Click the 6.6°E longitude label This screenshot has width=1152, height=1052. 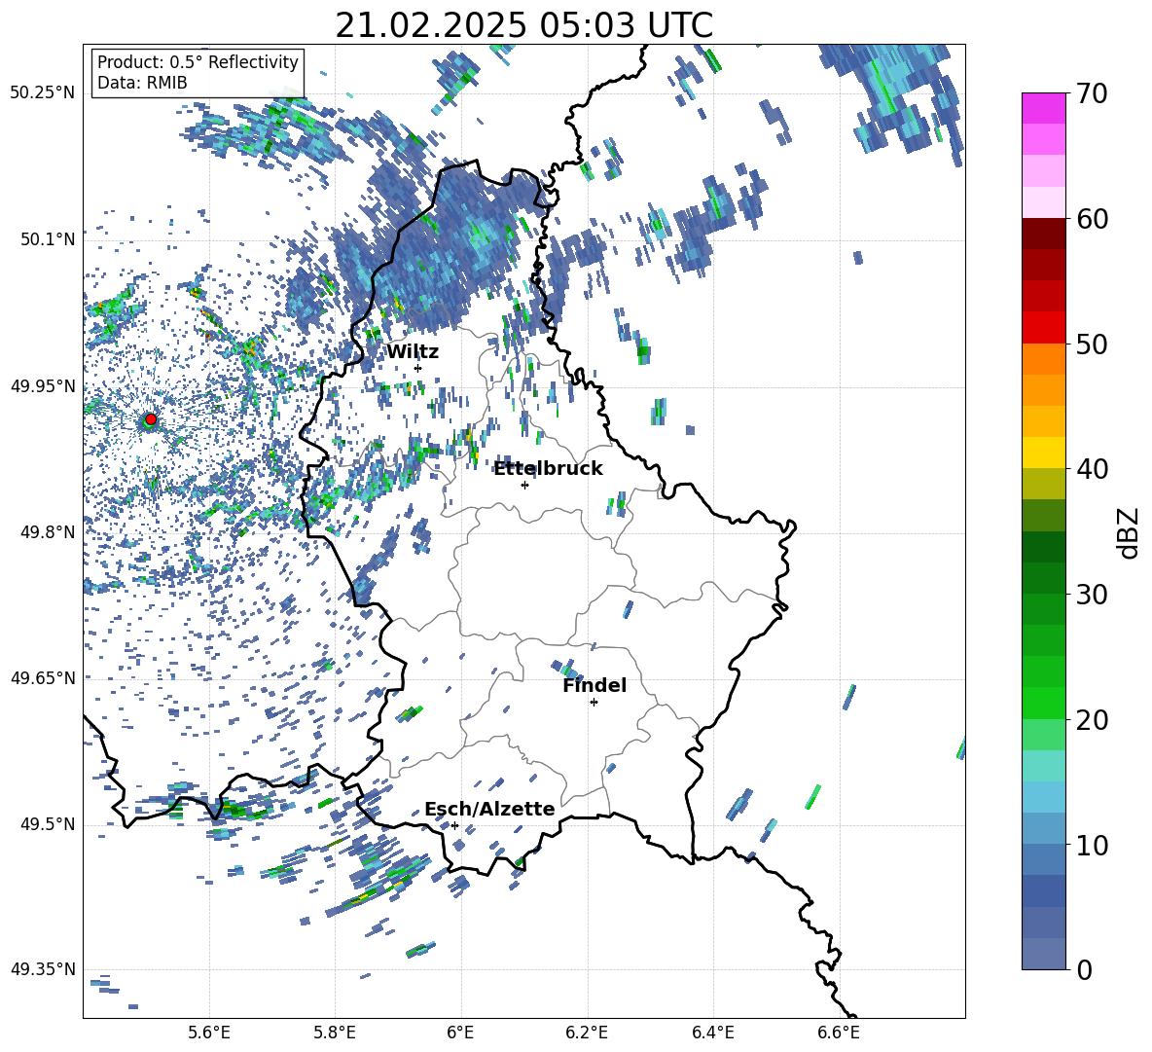coord(839,1033)
